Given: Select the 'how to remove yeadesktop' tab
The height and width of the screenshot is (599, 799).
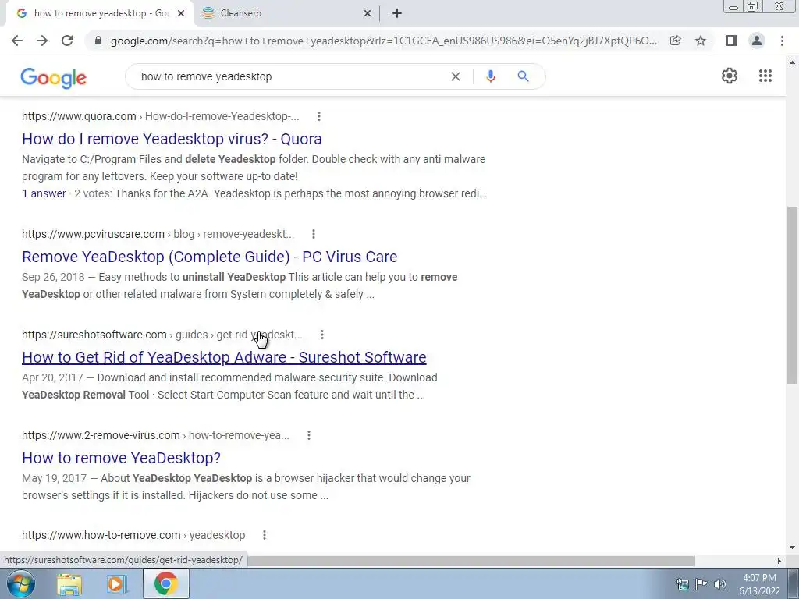Looking at the screenshot, I should tap(99, 14).
